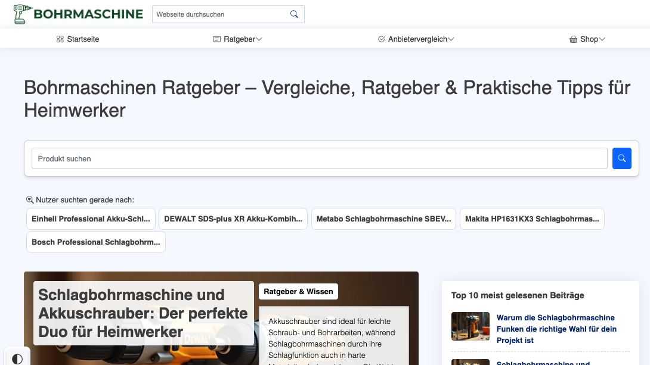The image size is (650, 365).
Task: Select DEWALT SDS-plus XR Akku-Kombih... suggestion
Action: (x=233, y=219)
